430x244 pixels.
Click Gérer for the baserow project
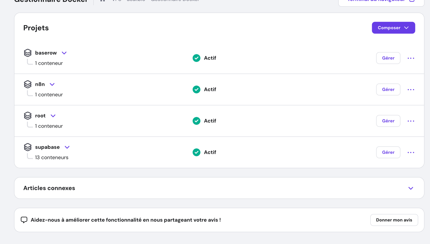tap(388, 58)
